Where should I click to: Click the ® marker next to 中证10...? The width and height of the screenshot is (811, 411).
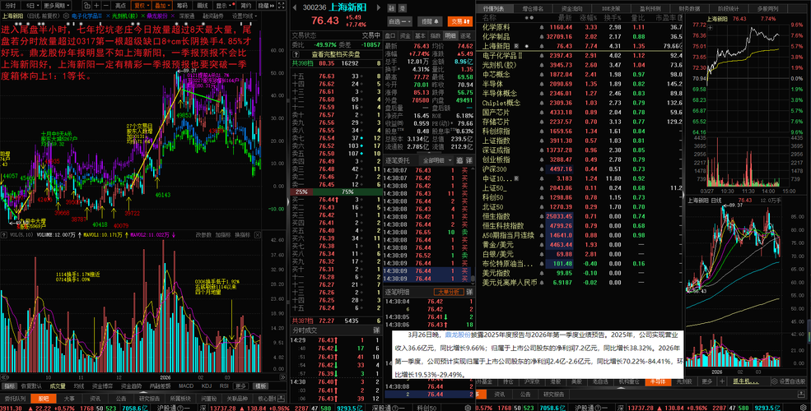[517, 178]
